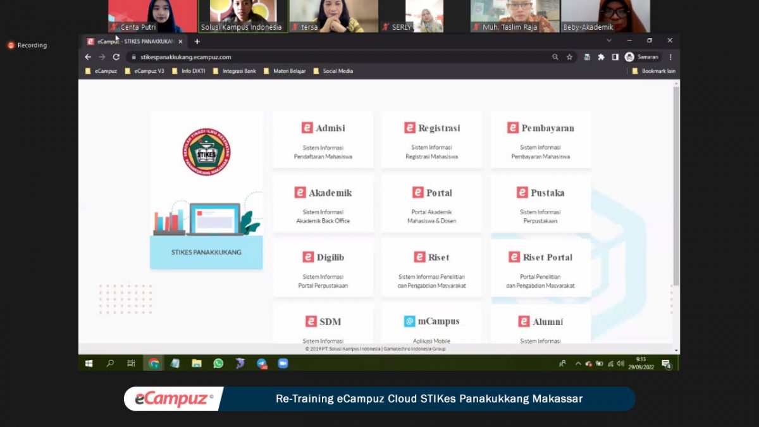
Task: Click the SDM logo icon
Action: point(311,321)
